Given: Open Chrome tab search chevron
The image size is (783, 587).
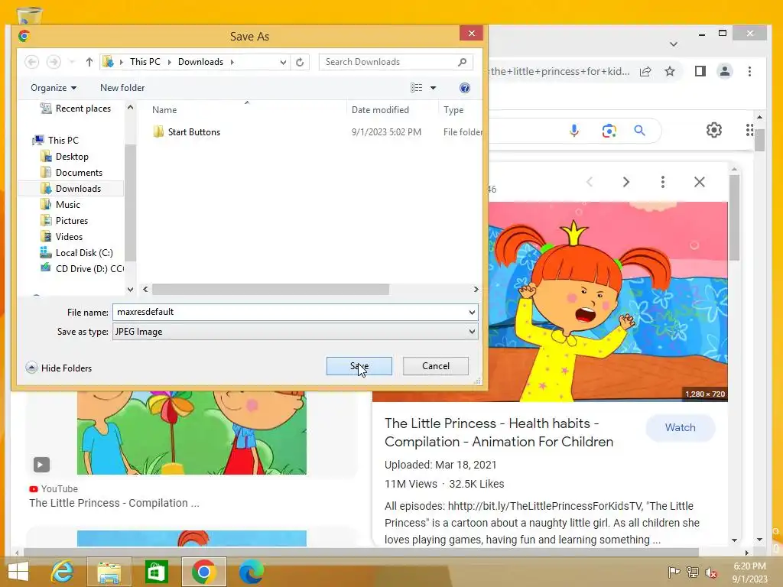Looking at the screenshot, I should click(673, 44).
